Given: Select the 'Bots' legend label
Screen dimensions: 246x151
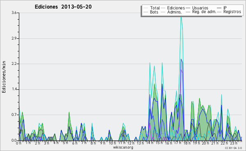Looking at the screenshot, I should pos(154,12).
